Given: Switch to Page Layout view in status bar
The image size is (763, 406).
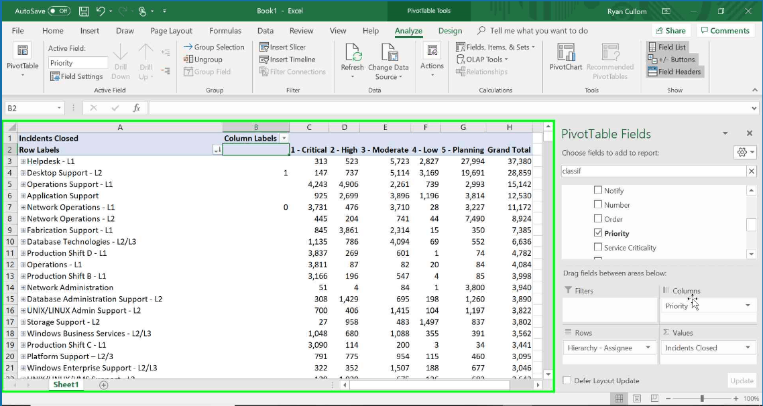Looking at the screenshot, I should 637,399.
